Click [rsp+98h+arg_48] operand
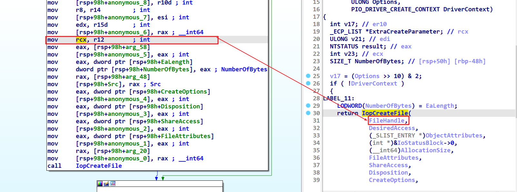517x192 pixels. [x=122, y=77]
